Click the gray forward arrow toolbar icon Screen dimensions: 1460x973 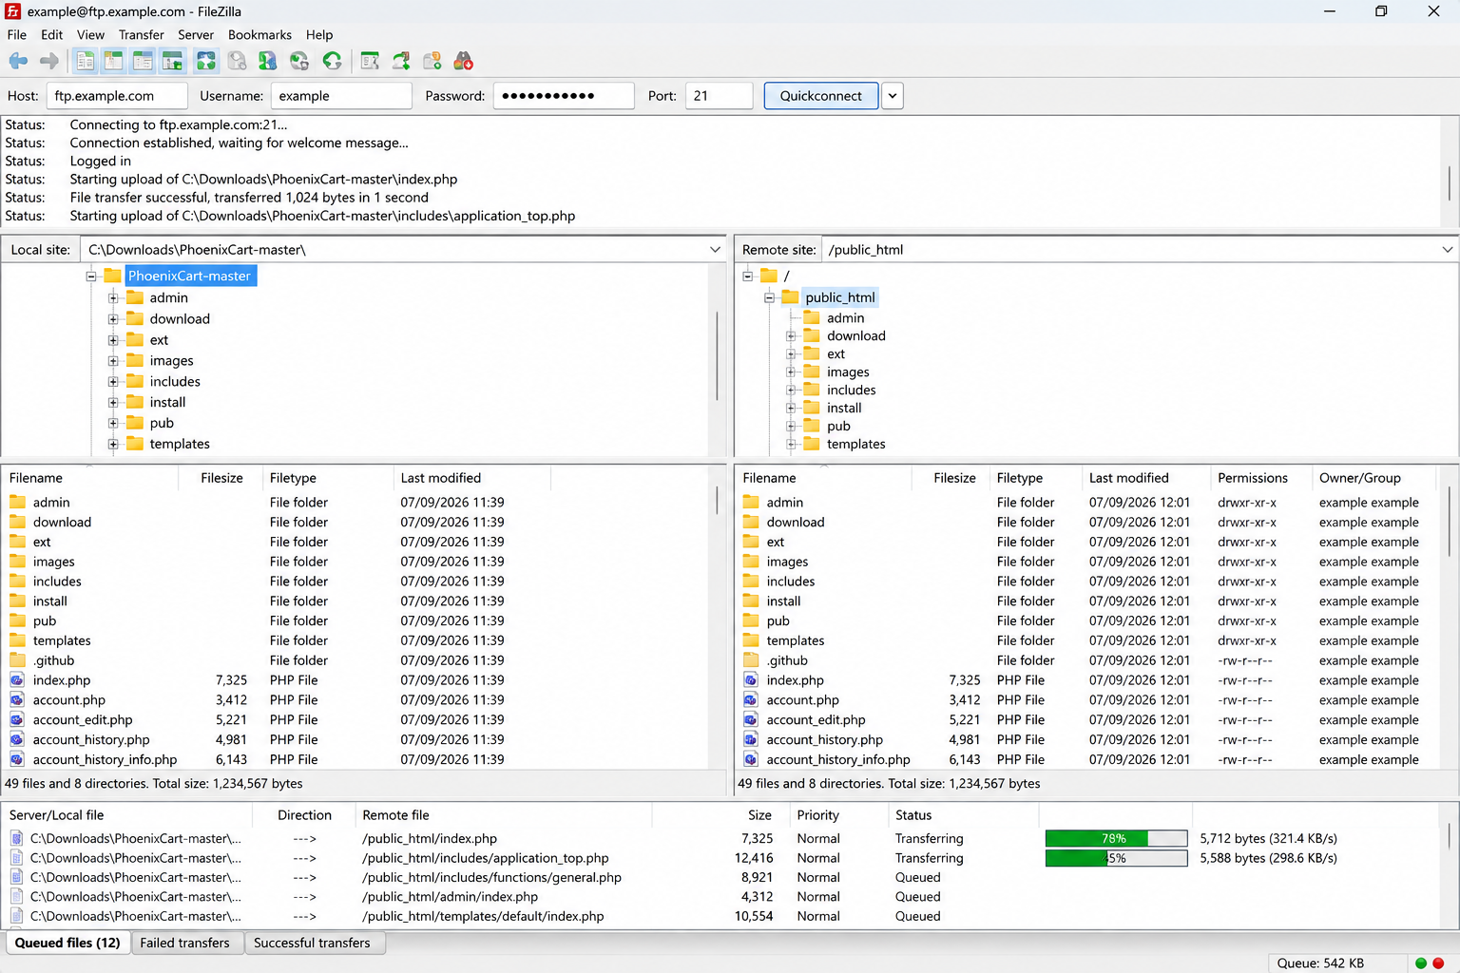tap(49, 62)
